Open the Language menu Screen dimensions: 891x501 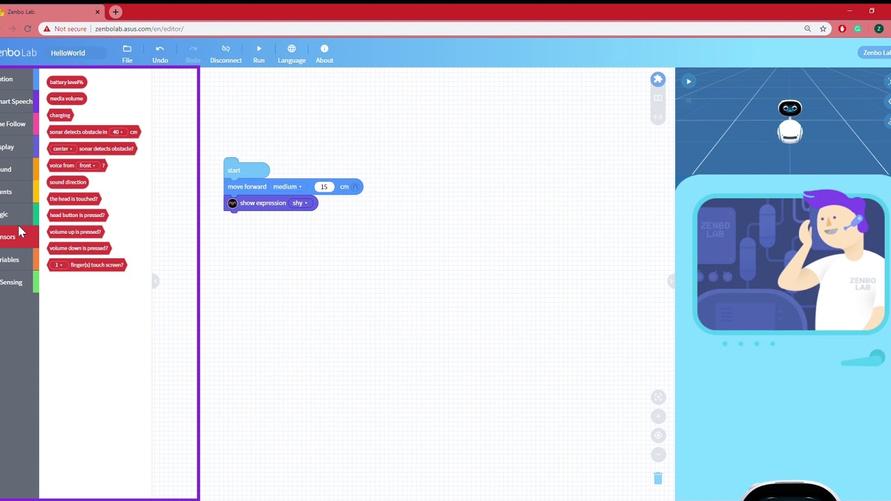pos(292,54)
